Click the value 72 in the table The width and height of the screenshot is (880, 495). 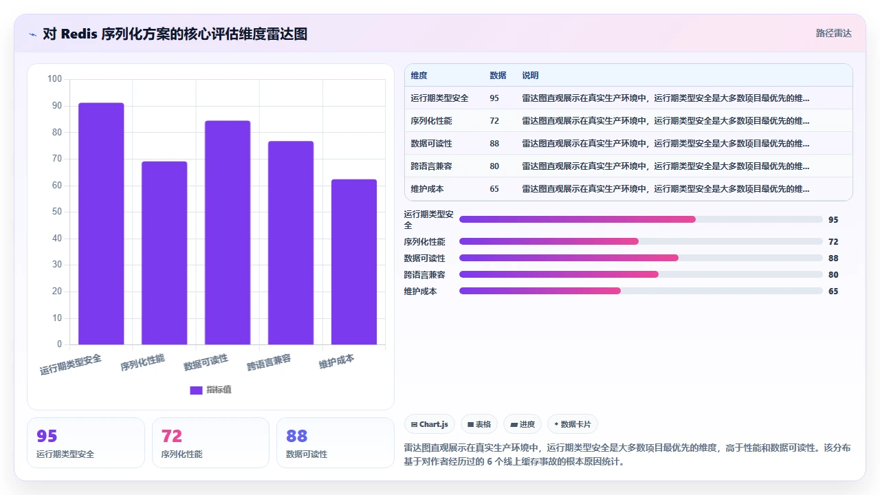(494, 120)
